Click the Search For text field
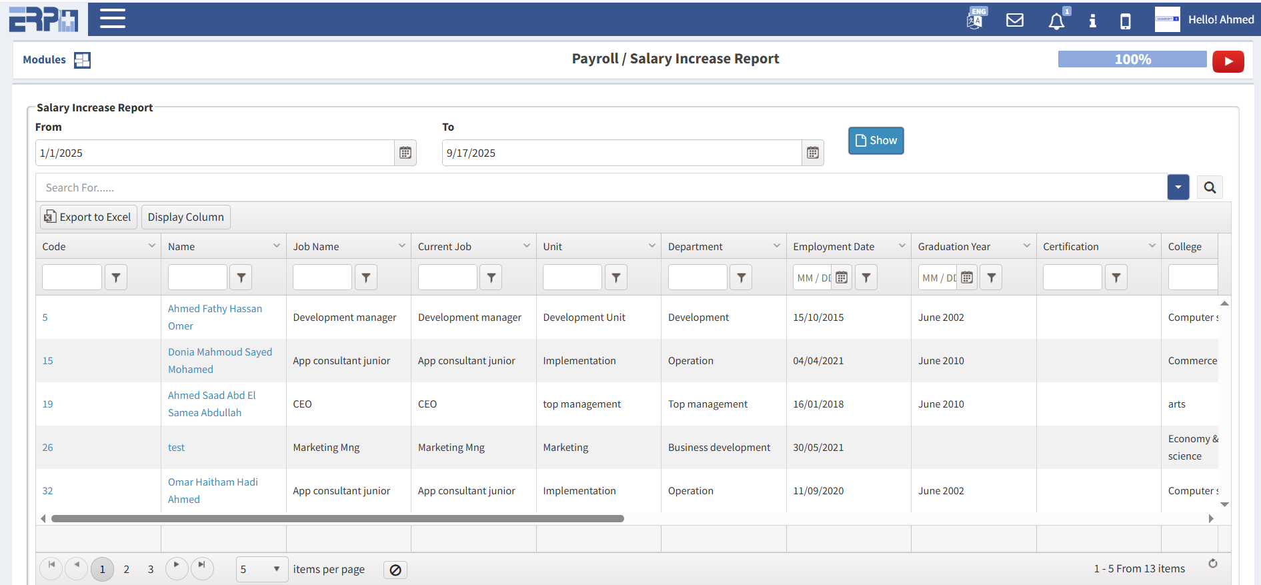Image resolution: width=1261 pixels, height=585 pixels. [600, 187]
